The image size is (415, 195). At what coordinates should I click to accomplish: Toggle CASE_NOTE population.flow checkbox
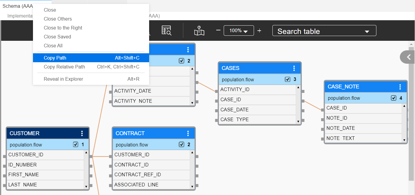(394, 98)
